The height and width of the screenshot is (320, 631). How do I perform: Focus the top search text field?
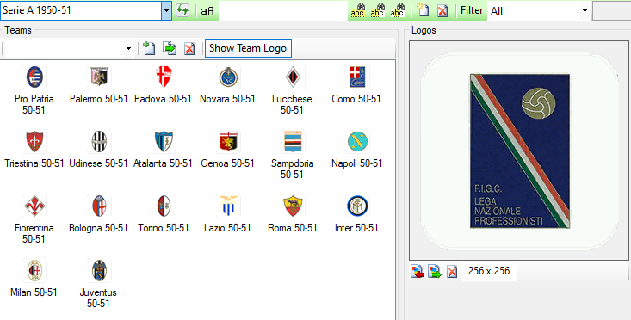283,11
